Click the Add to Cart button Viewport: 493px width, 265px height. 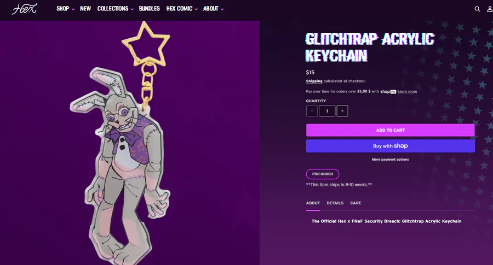point(390,130)
